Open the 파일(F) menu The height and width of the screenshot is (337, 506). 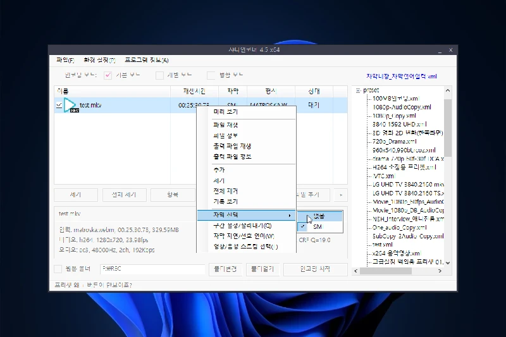(65, 60)
